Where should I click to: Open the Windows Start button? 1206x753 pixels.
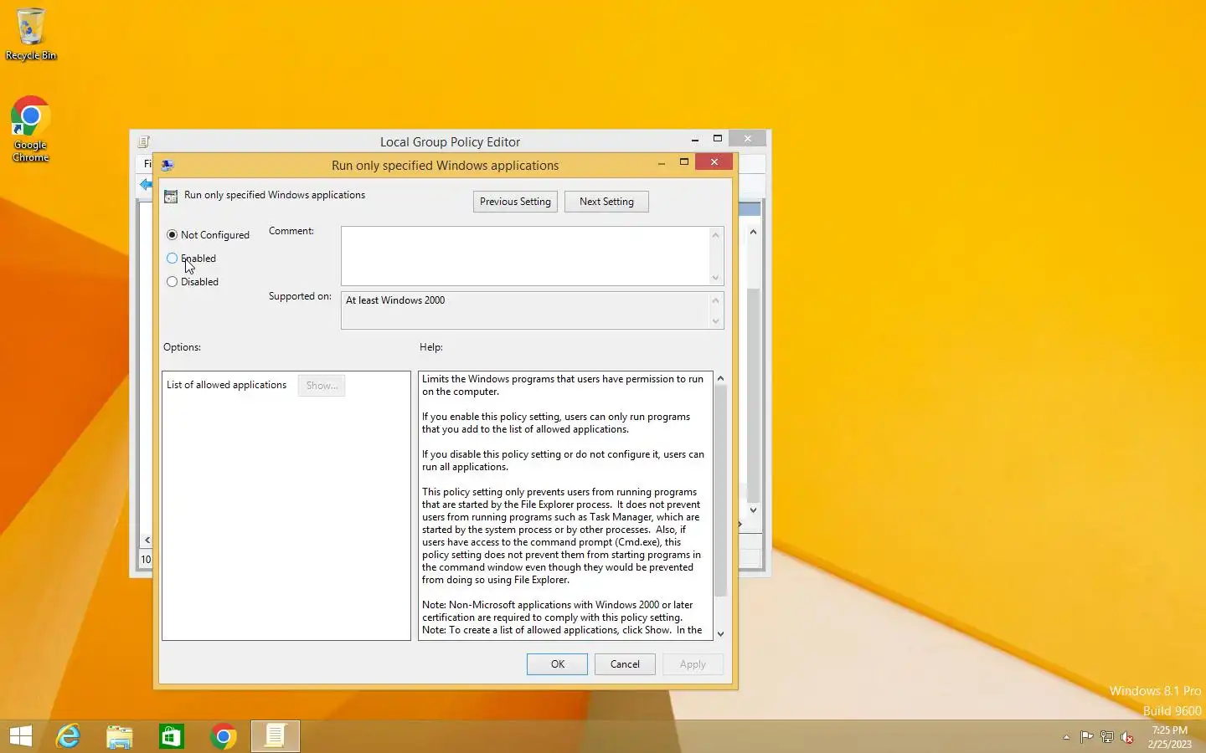point(21,736)
